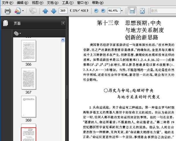The width and height of the screenshot is (176, 141).
Task: Click the zoom in plus button
Action: coord(103,11)
